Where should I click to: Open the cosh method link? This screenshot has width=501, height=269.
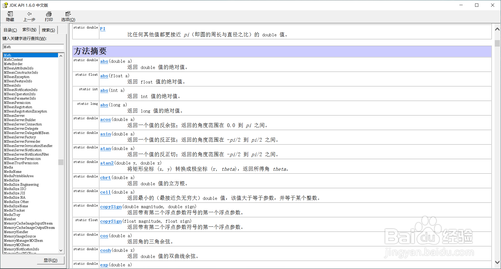coord(105,250)
